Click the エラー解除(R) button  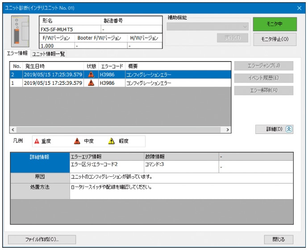click(264, 91)
